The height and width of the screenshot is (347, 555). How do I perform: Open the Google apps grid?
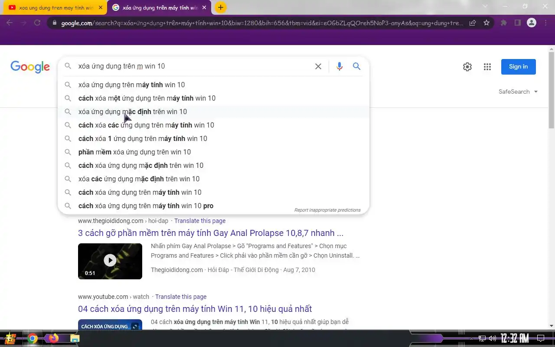click(487, 67)
